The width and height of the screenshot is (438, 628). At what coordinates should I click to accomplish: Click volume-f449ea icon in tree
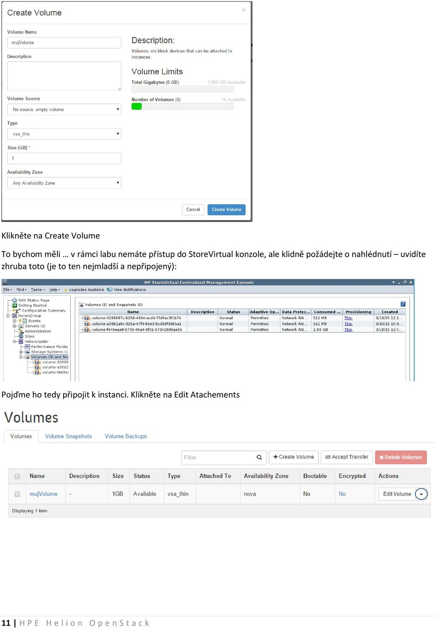(x=37, y=372)
